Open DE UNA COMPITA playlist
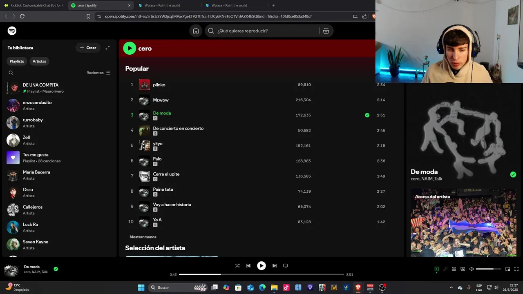Screen dimensions: 523x294 click(x=59, y=88)
